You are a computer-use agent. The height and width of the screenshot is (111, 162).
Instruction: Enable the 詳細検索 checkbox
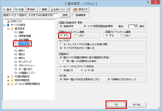tap(73, 15)
